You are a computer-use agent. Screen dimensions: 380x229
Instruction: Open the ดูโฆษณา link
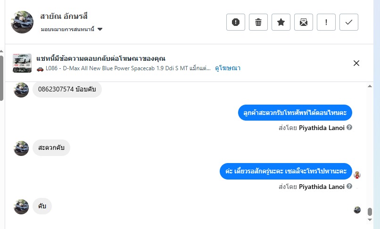[228, 68]
